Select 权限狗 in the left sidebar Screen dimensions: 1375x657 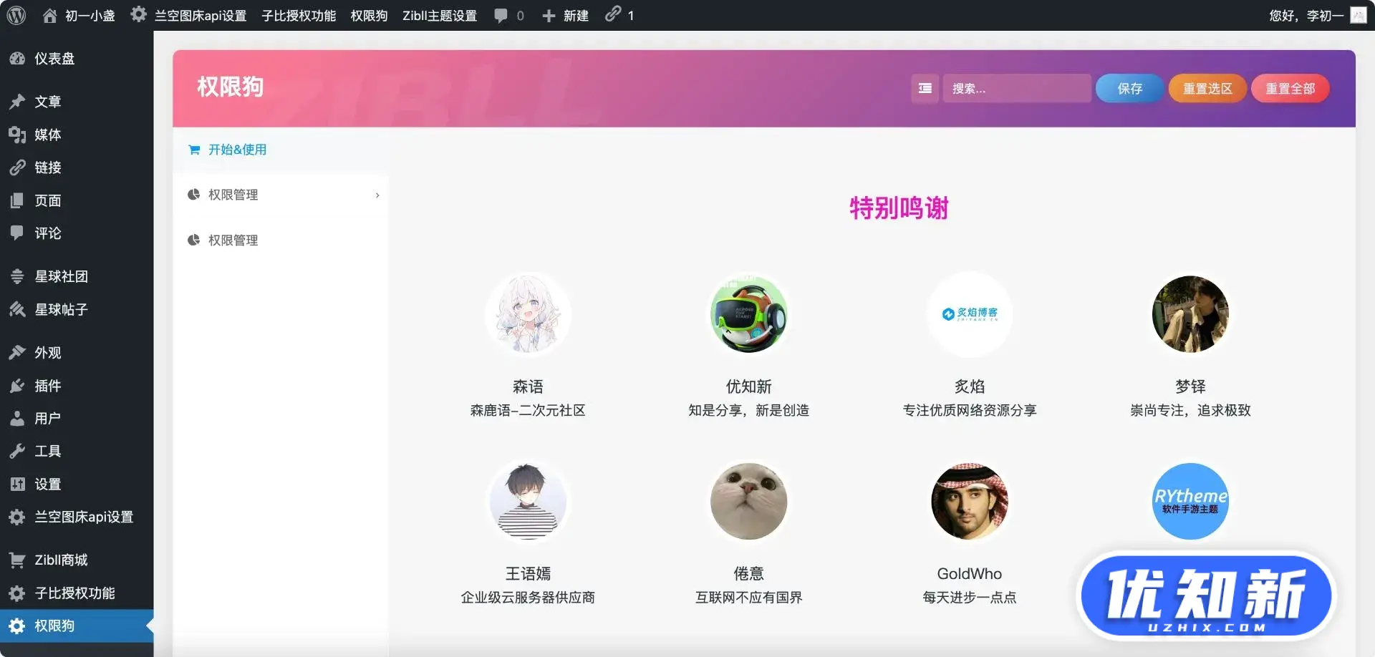point(77,626)
